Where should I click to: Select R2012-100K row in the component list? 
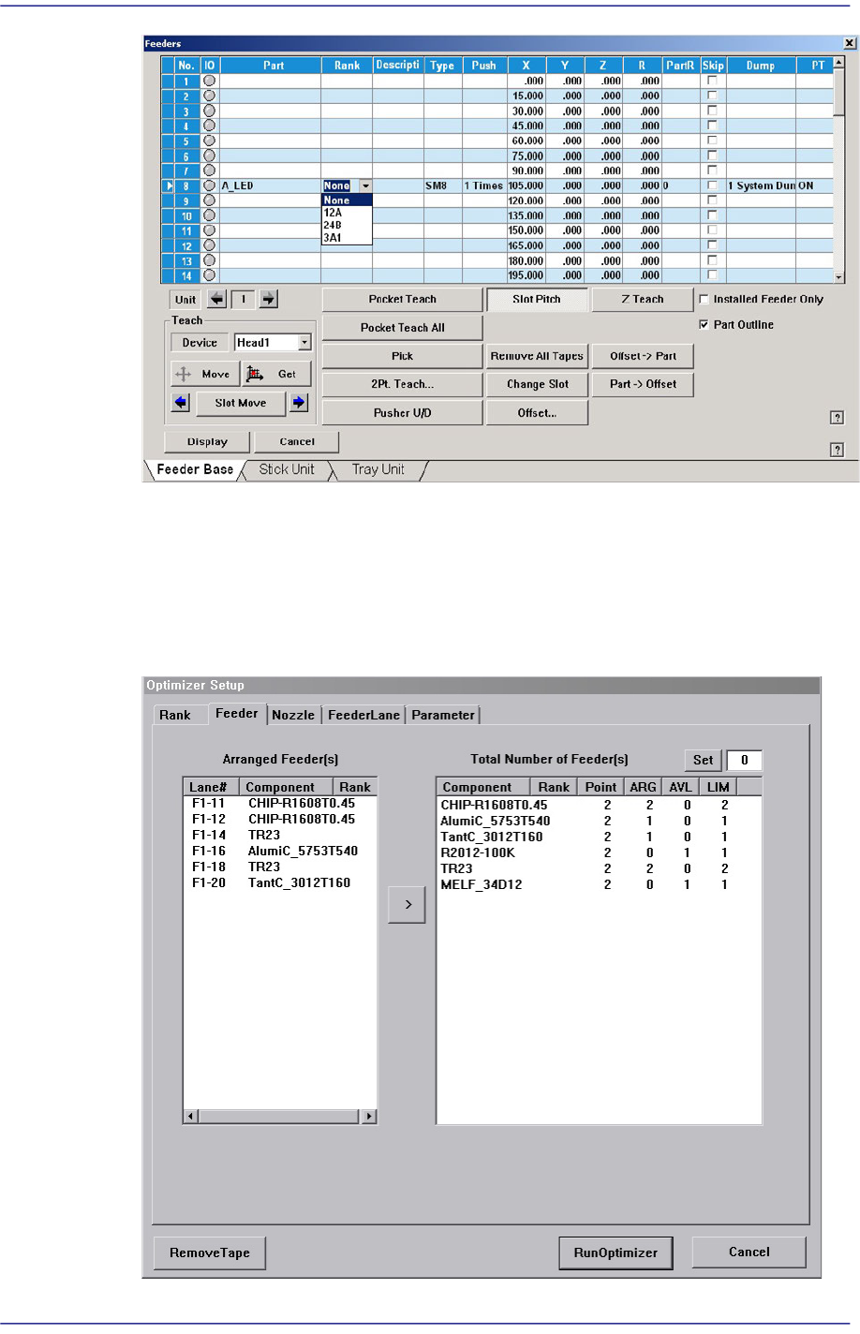pos(599,852)
